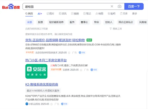
Task: Switch to the 图片 tab
Action: 50,14
